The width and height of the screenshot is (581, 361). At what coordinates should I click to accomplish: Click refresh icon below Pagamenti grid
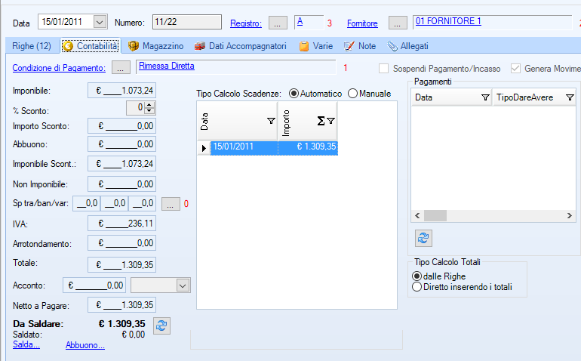click(x=424, y=237)
